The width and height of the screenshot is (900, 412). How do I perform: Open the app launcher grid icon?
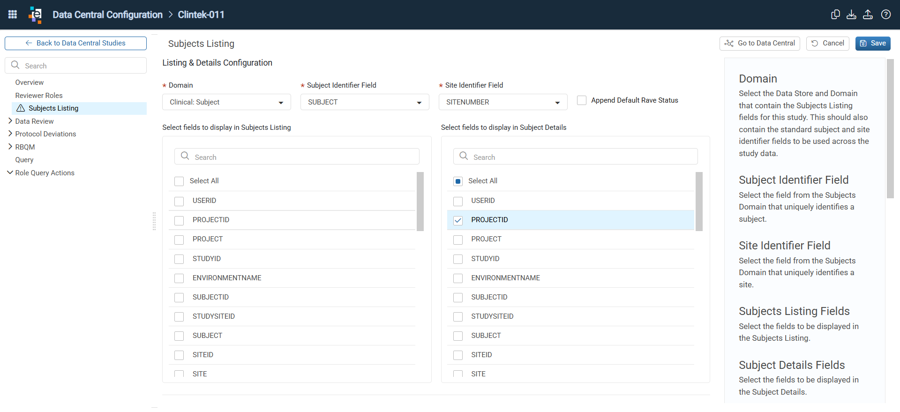[x=13, y=15]
